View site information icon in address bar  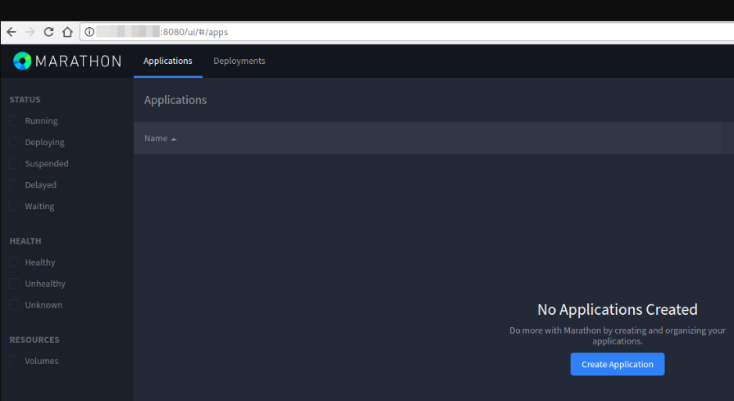tap(89, 32)
